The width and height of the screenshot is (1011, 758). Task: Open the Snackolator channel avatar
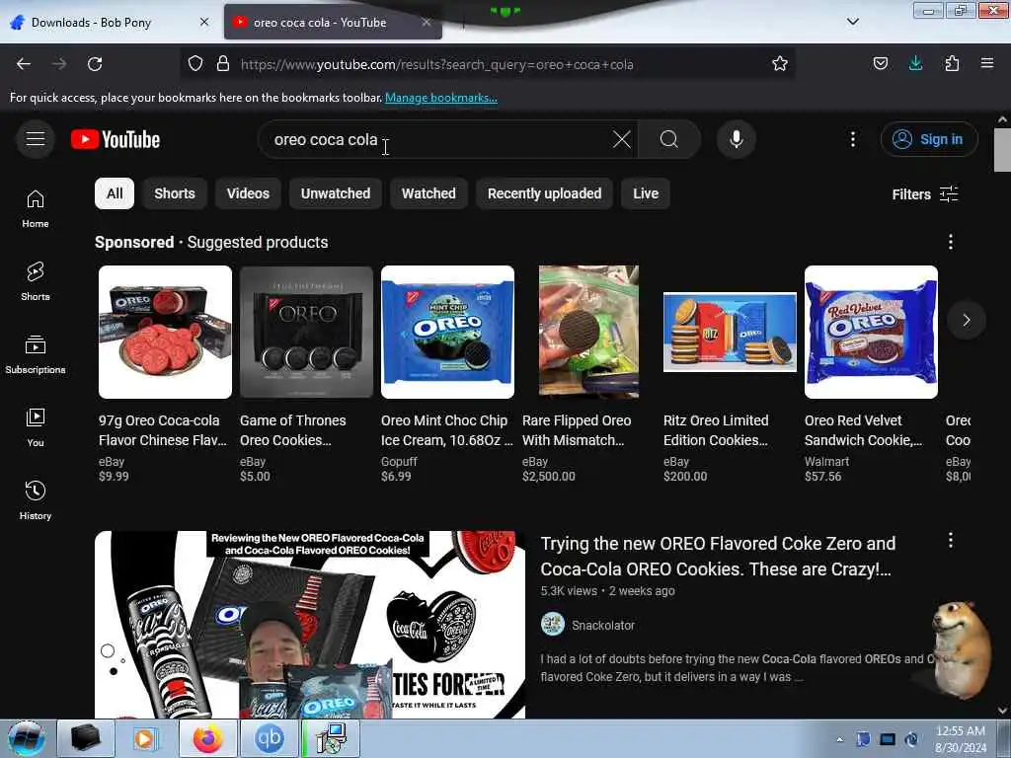coord(553,625)
